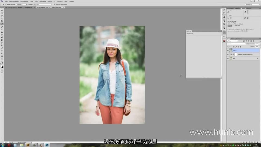Image resolution: width=261 pixels, height=147 pixels.
Task: Open the History panel icon in right dock
Action: 224,10
